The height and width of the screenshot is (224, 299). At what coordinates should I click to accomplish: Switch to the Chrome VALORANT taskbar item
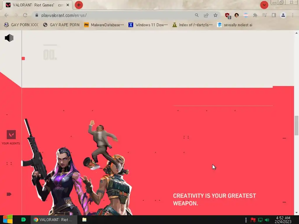[54, 220]
